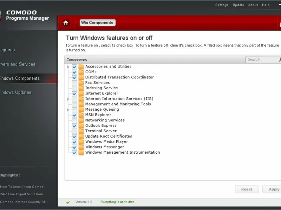The image size is (281, 210).
Task: Open 24/7 Live Expert Virus Removal link
Action: click(23, 194)
